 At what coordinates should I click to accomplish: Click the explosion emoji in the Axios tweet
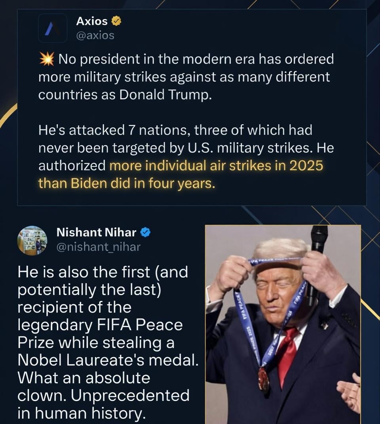tap(47, 59)
